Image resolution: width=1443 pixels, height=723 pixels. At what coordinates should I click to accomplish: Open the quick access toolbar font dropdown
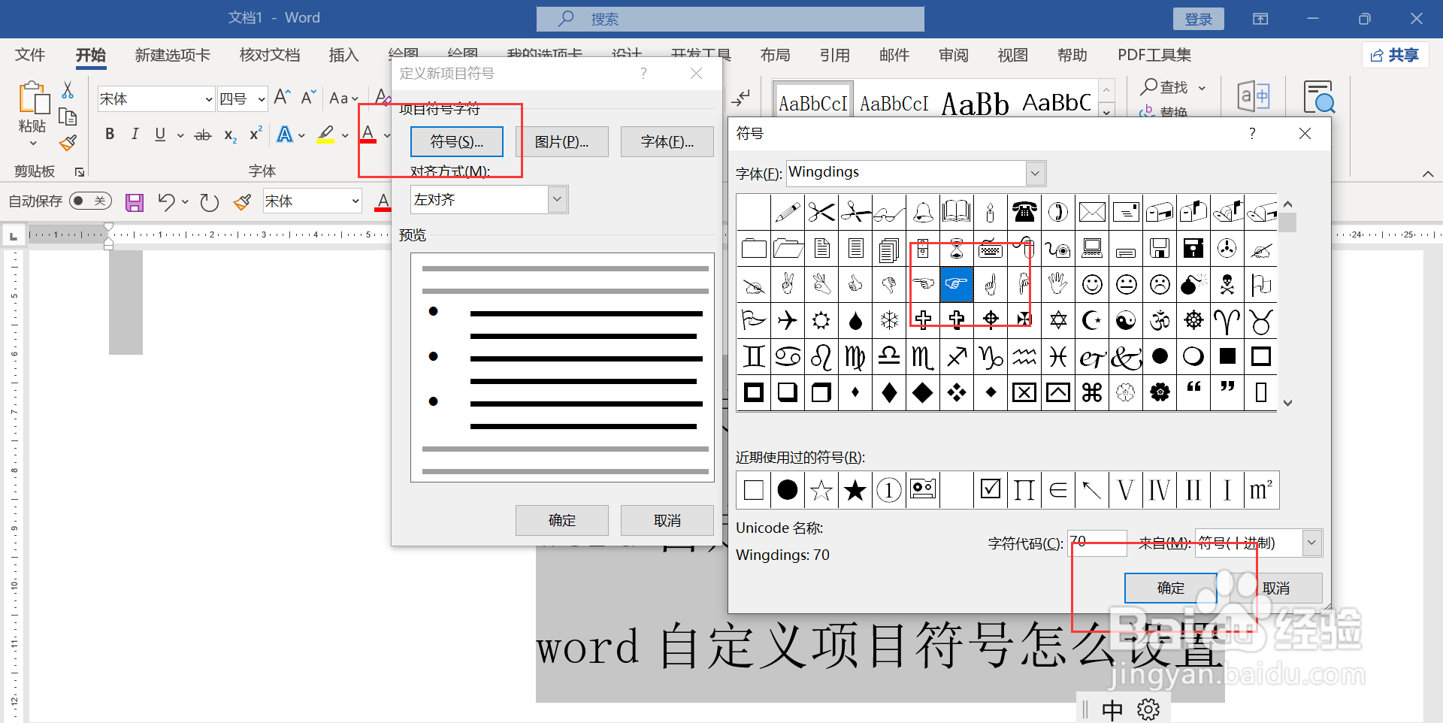point(355,201)
